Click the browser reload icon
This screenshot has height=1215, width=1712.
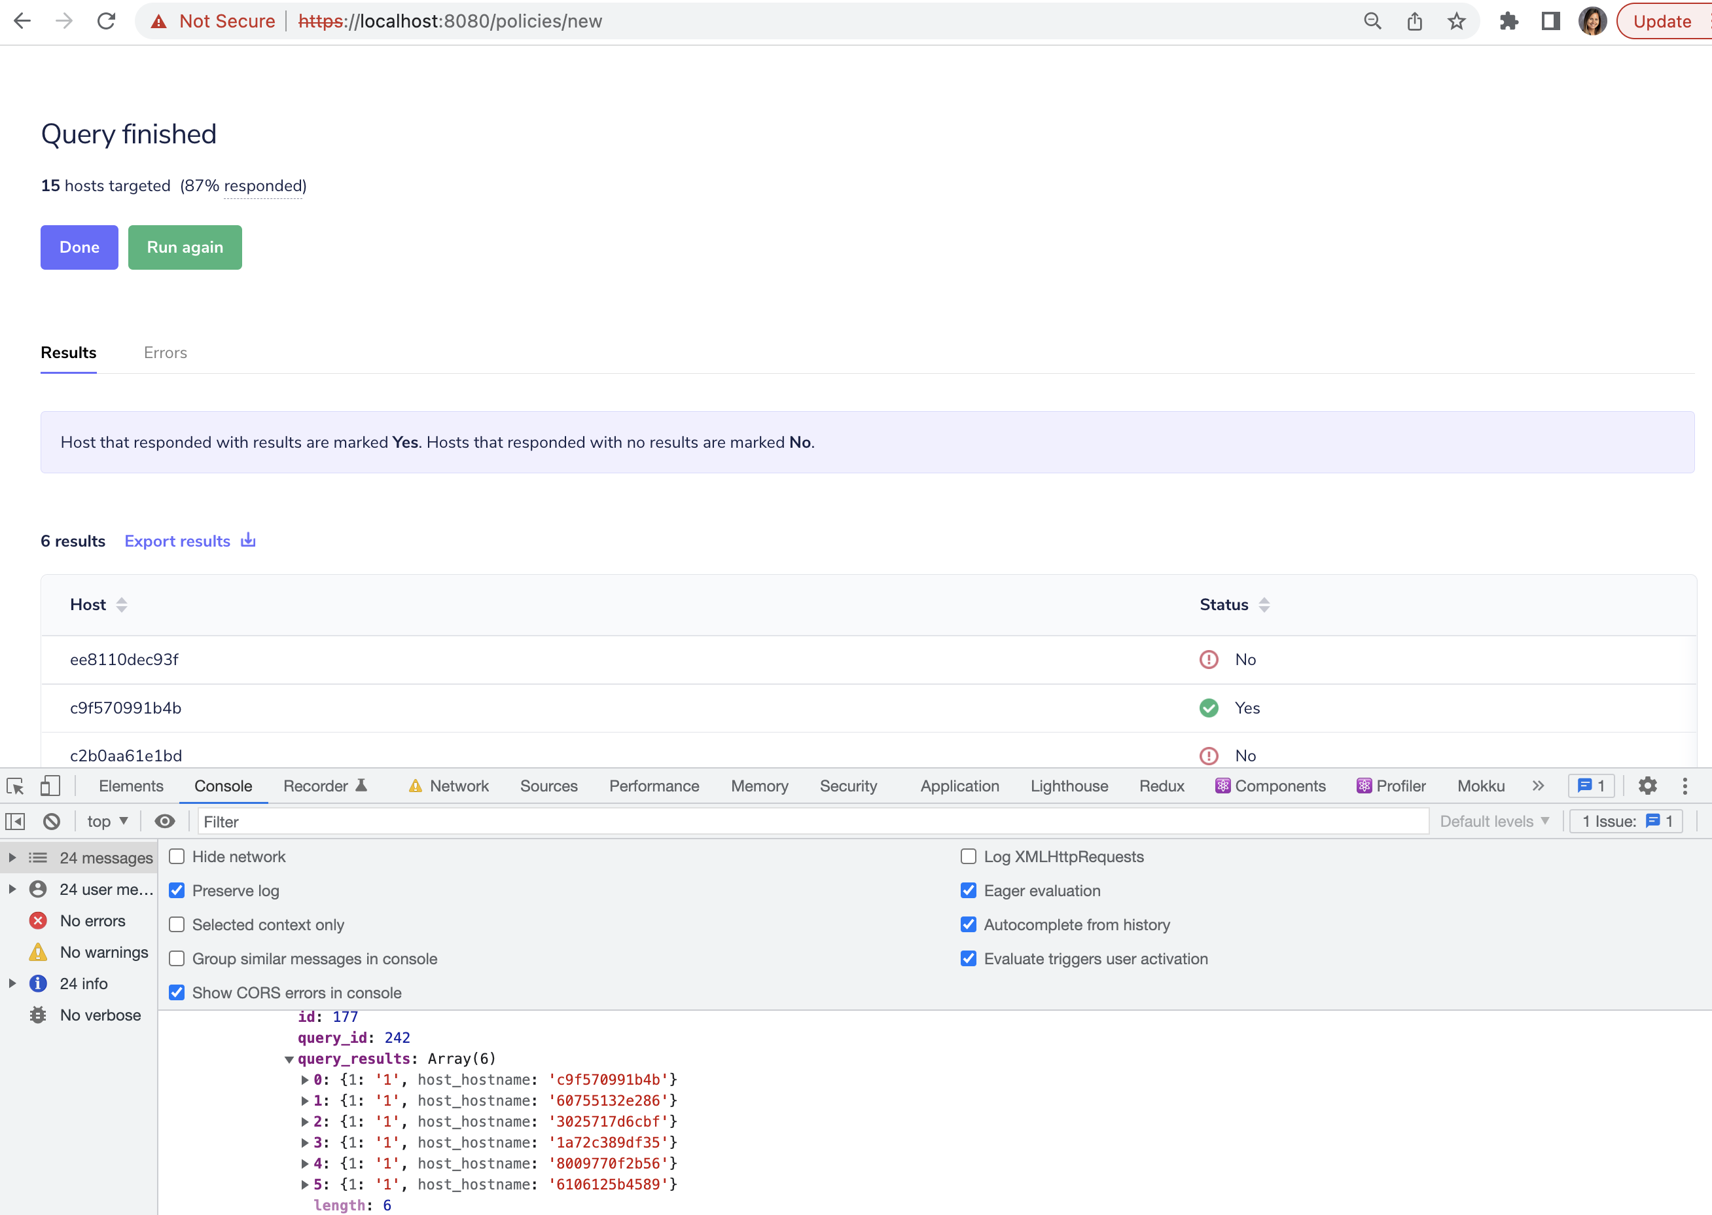click(x=106, y=21)
